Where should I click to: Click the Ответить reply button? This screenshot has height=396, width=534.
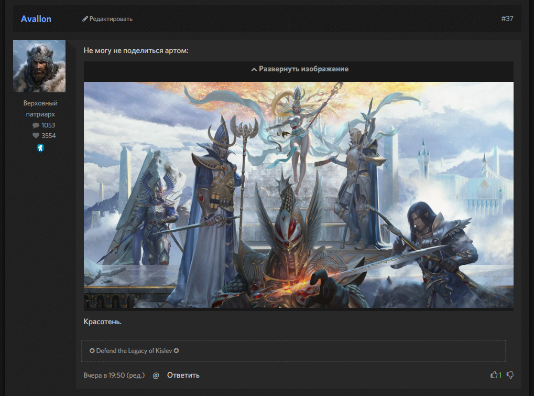(x=183, y=375)
